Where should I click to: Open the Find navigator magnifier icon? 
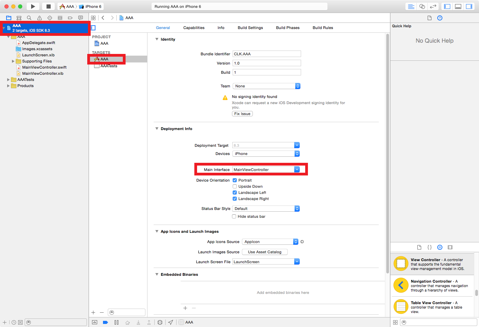[x=29, y=18]
